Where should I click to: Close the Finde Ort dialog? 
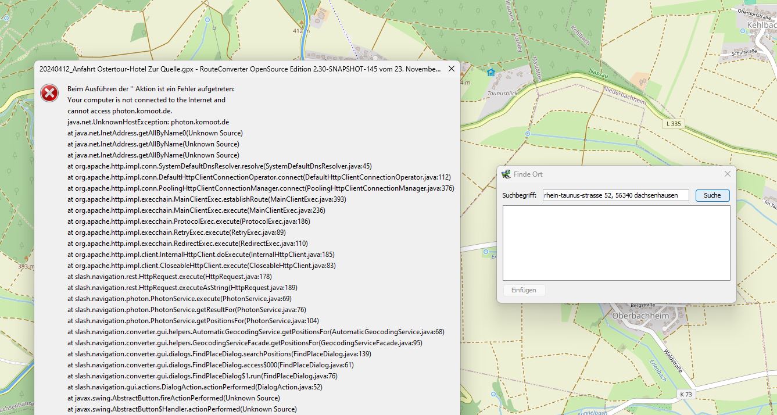pyautogui.click(x=727, y=174)
